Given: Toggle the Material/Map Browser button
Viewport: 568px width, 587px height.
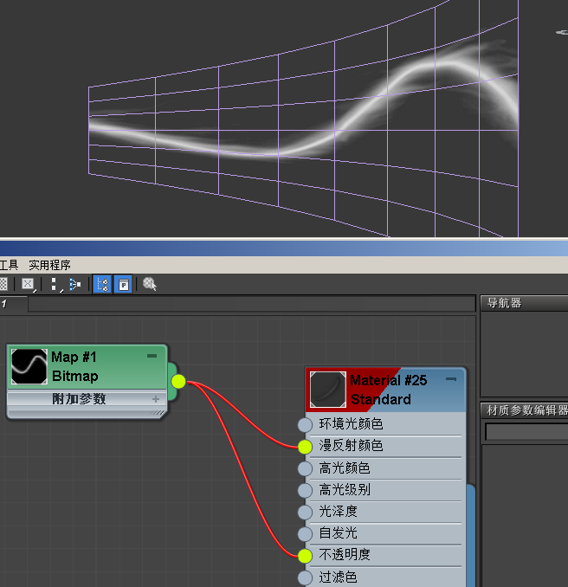Looking at the screenshot, I should coord(102,285).
